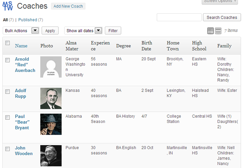Show the All coaches filter
This screenshot has height=168, width=242.
click(x=5, y=20)
